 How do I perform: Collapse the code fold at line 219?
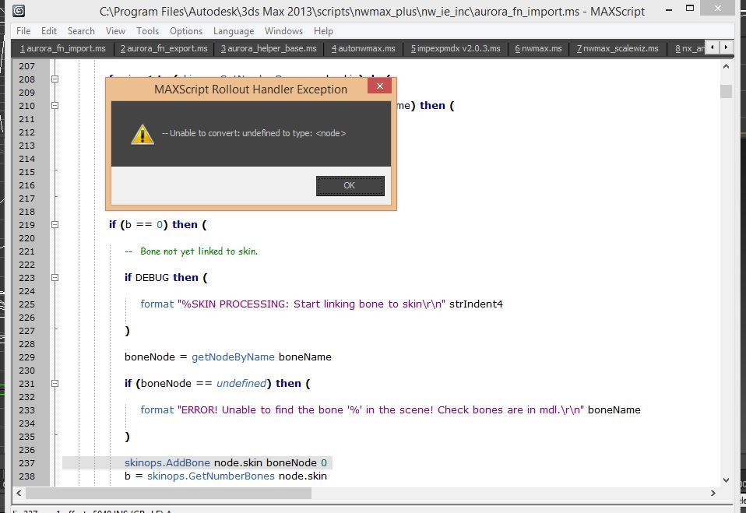(55, 225)
